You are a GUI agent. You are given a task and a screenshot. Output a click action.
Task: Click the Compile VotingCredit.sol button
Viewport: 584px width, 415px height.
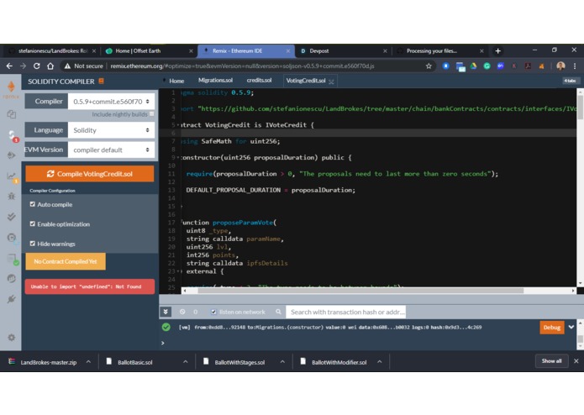pyautogui.click(x=90, y=174)
